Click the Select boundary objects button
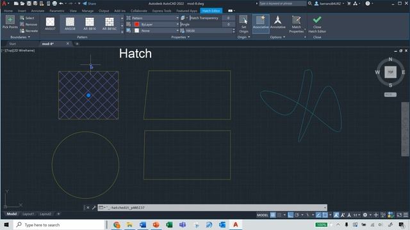410x230 pixels. click(x=27, y=18)
